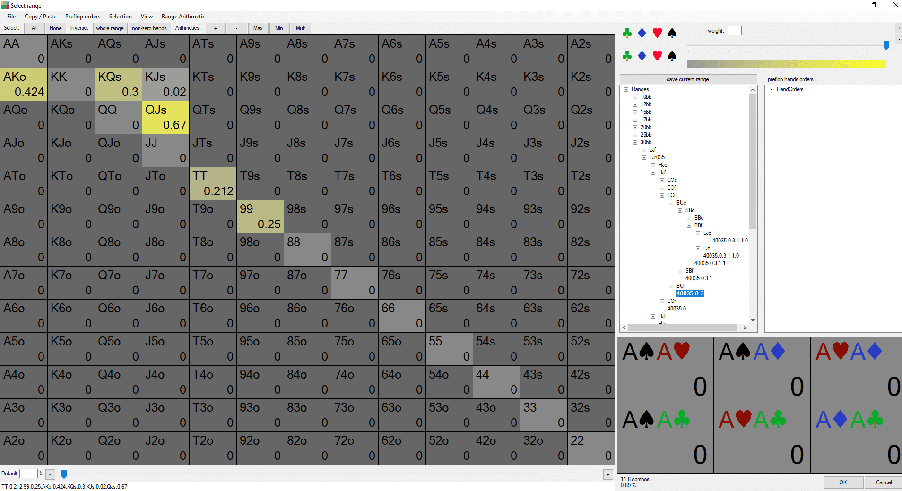The height and width of the screenshot is (491, 902).
Task: Click the top-row blue diamond suit icon
Action: tap(642, 33)
